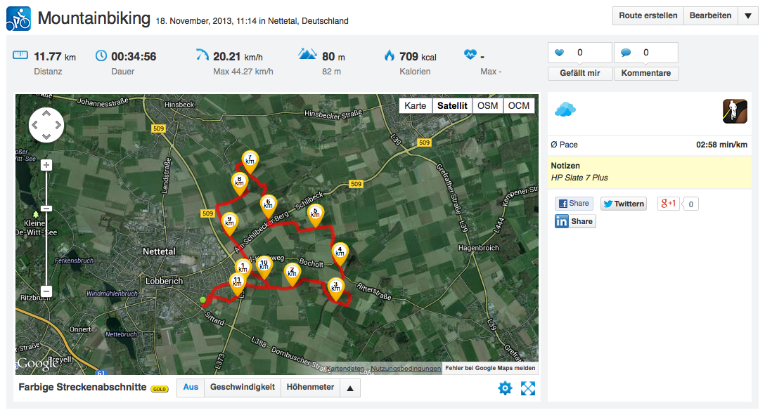Click the map zoom slider handle

click(x=46, y=209)
